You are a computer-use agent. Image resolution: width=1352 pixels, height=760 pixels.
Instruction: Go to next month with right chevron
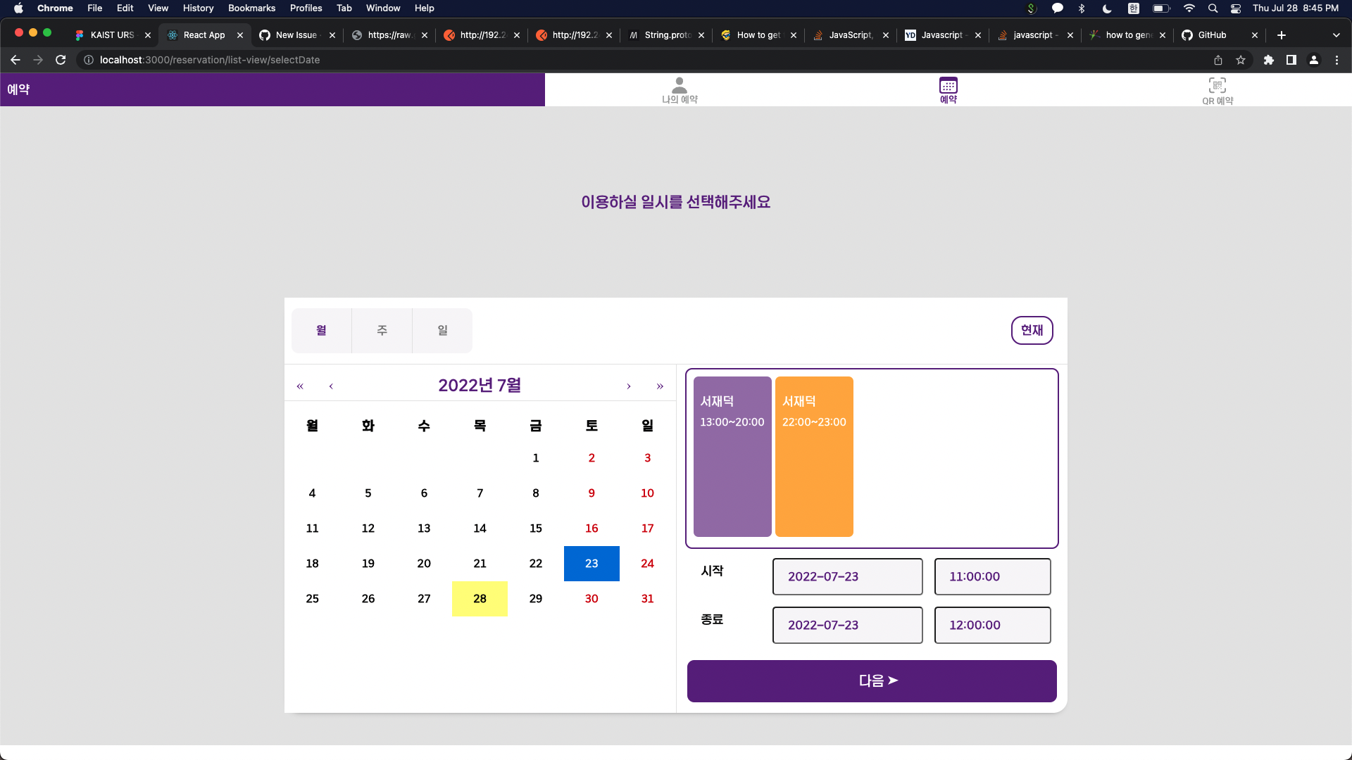pyautogui.click(x=629, y=386)
